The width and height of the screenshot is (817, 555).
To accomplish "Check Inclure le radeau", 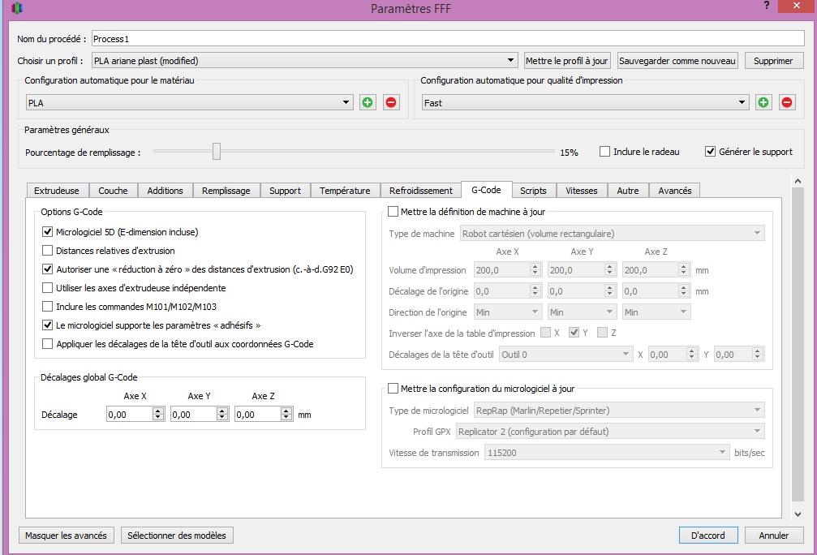I will (x=604, y=152).
